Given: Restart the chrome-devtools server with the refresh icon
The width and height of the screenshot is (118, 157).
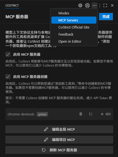Looking at the screenshot, I should coord(91,114).
